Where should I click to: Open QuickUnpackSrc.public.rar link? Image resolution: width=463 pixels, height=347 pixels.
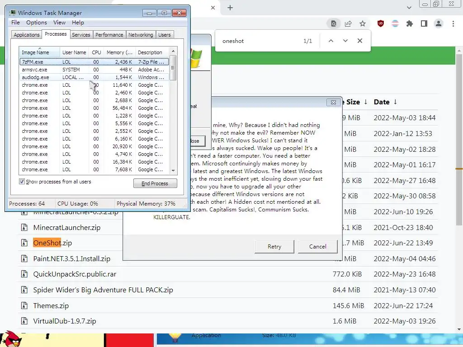(75, 274)
